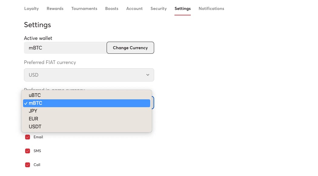Switch to the Security tab

[x=158, y=8]
